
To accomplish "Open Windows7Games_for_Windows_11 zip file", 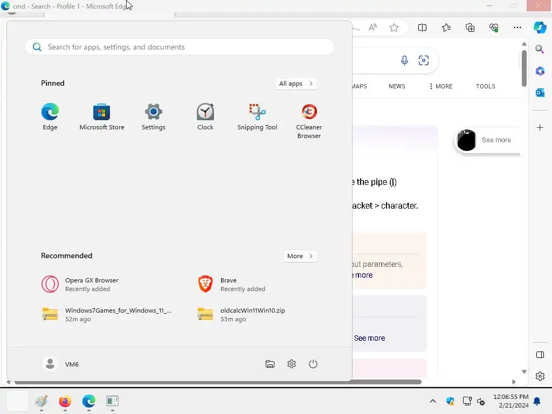I will tap(106, 314).
